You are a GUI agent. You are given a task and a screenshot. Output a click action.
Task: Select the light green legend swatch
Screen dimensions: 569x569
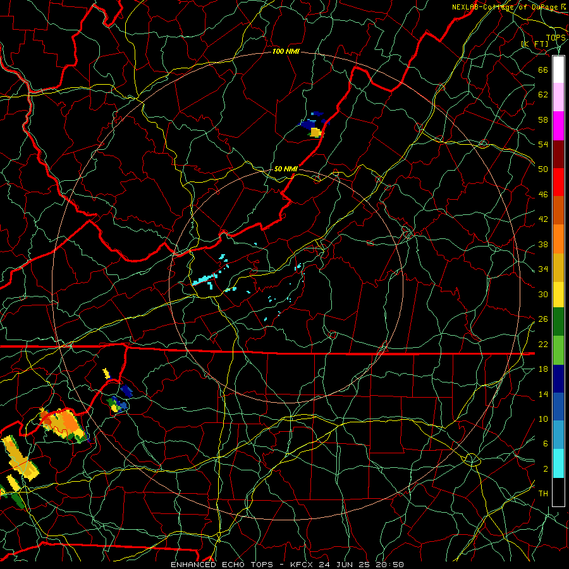click(558, 350)
